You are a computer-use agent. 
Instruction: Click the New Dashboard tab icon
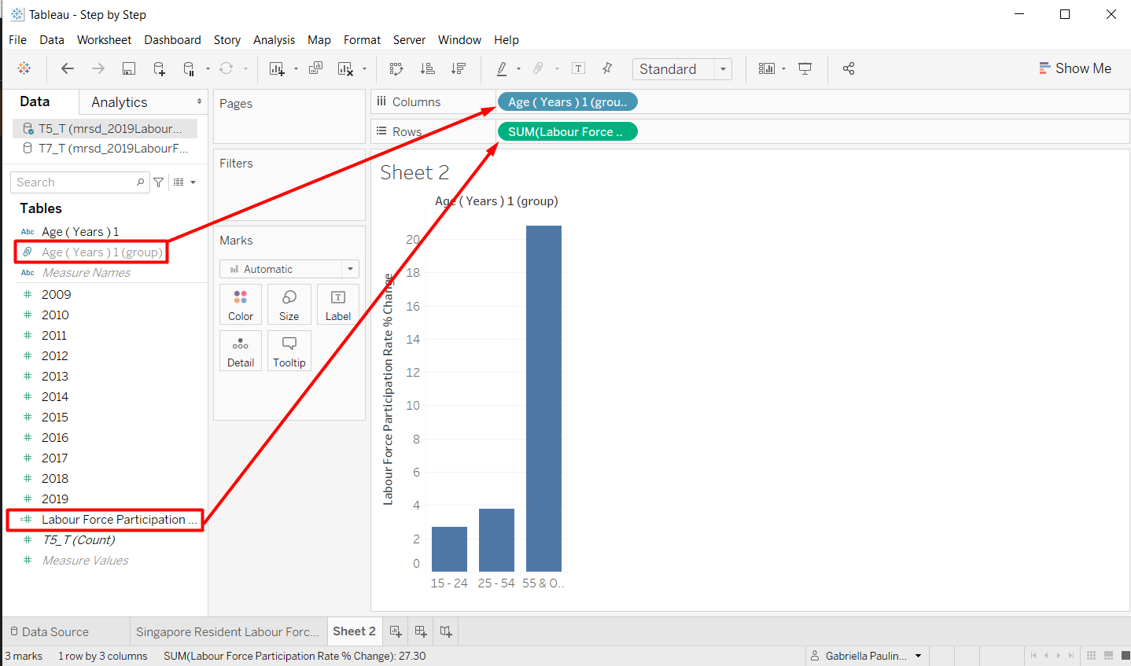421,631
